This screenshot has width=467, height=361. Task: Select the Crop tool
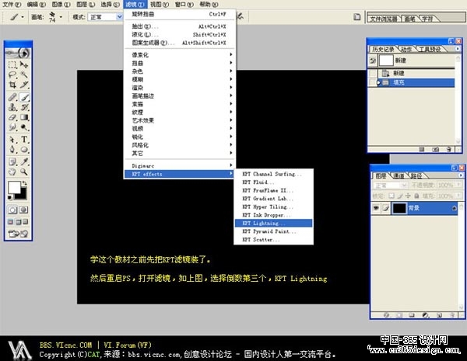tap(12, 85)
